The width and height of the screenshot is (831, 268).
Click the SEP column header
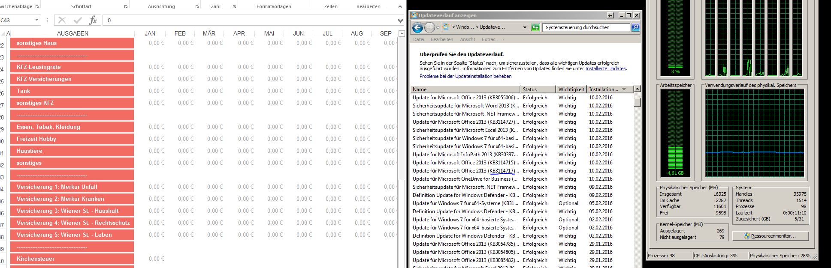(x=386, y=33)
